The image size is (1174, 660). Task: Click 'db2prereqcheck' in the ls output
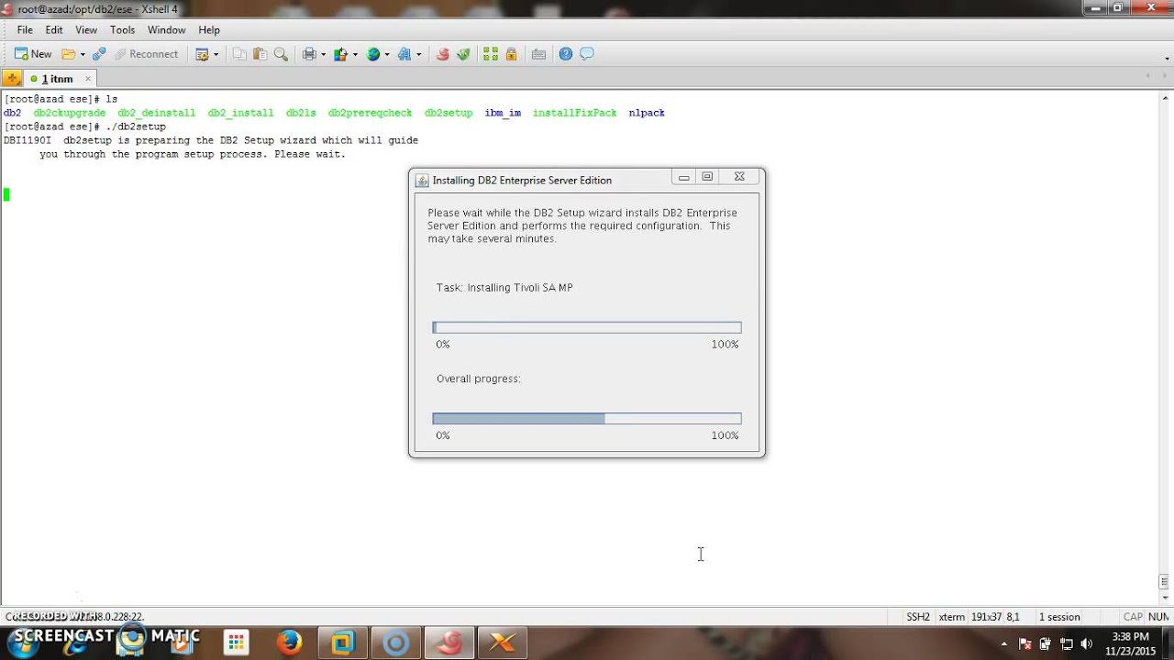pos(371,113)
